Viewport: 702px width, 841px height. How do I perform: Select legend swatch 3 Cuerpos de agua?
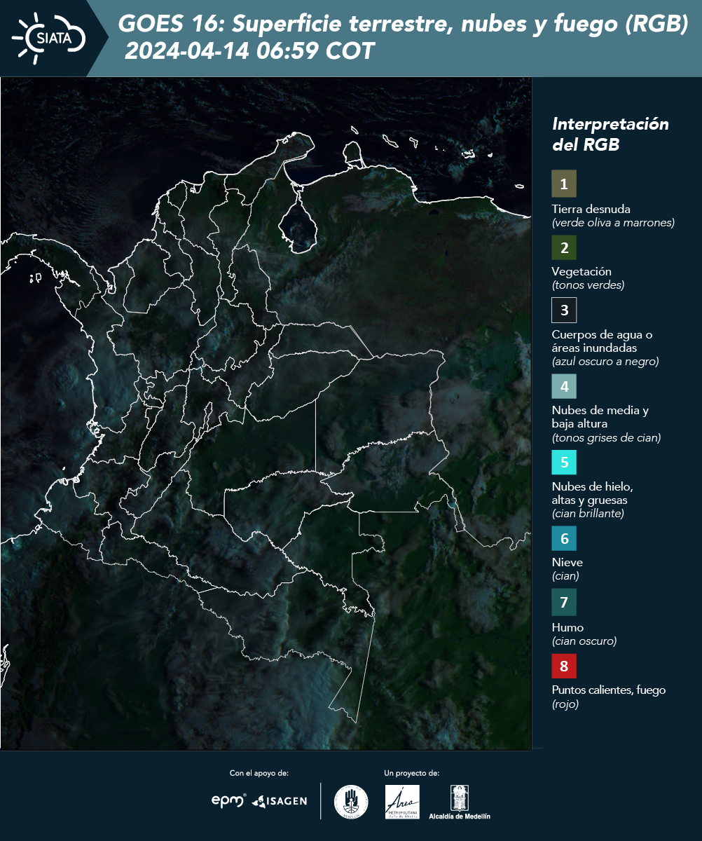coord(564,310)
